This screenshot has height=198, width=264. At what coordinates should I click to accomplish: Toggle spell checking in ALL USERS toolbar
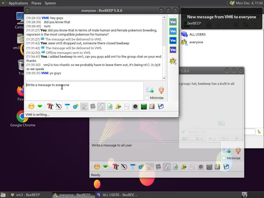point(150,167)
